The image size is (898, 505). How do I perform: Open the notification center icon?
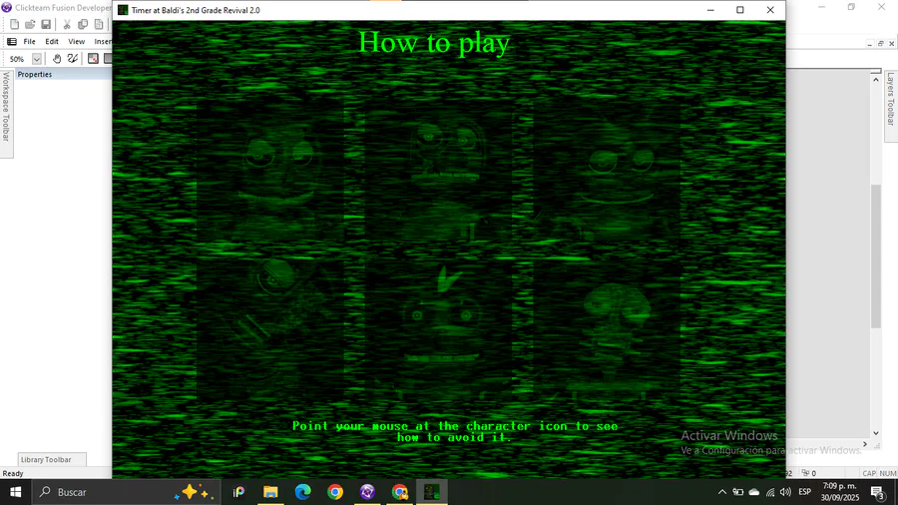878,492
